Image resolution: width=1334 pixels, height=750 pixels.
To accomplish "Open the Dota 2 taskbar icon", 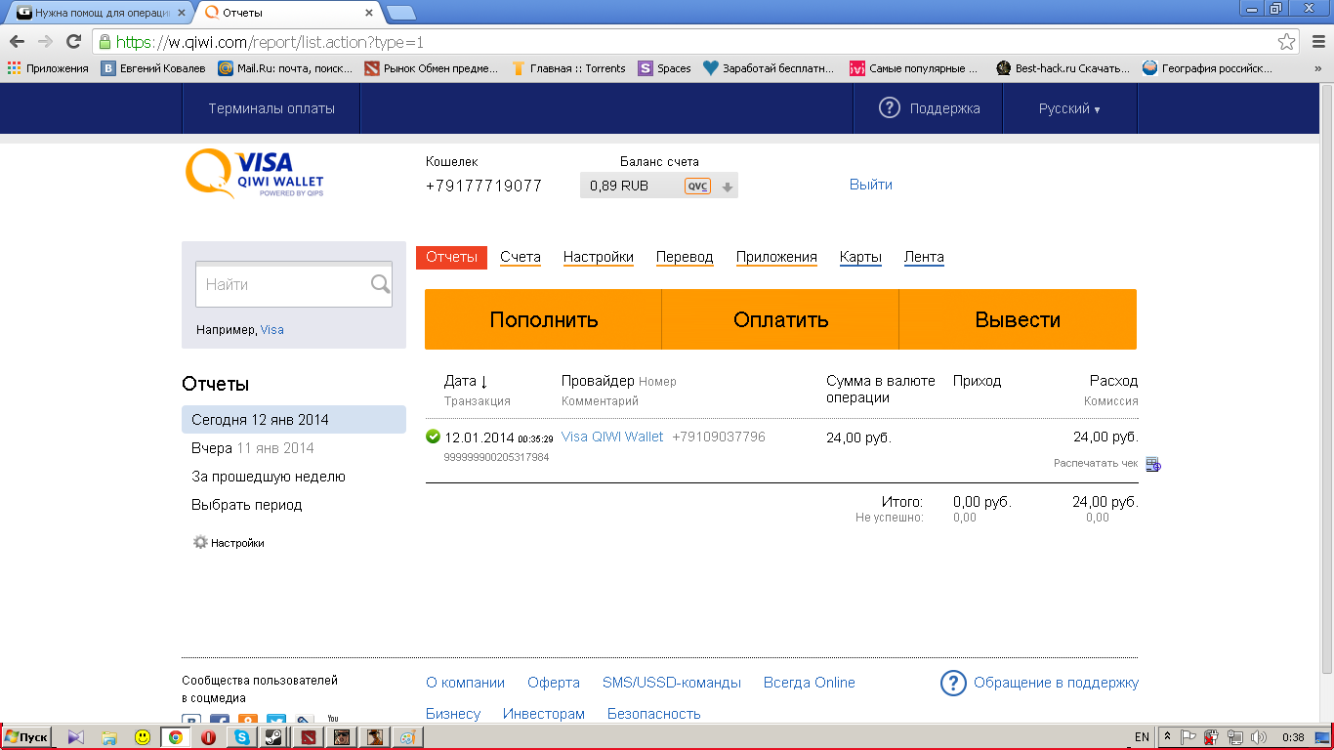I will pos(308,737).
